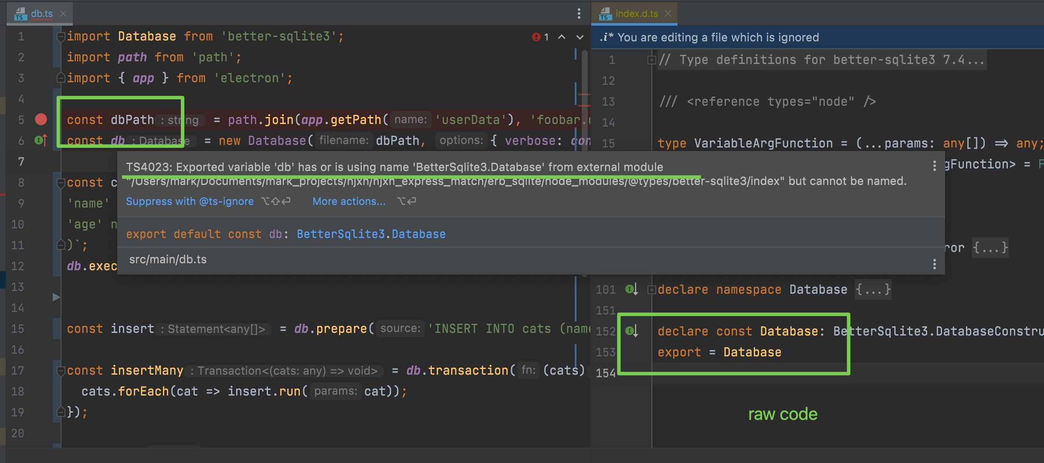This screenshot has height=463, width=1044.
Task: Click gutter icon next to line 152
Action: (631, 331)
